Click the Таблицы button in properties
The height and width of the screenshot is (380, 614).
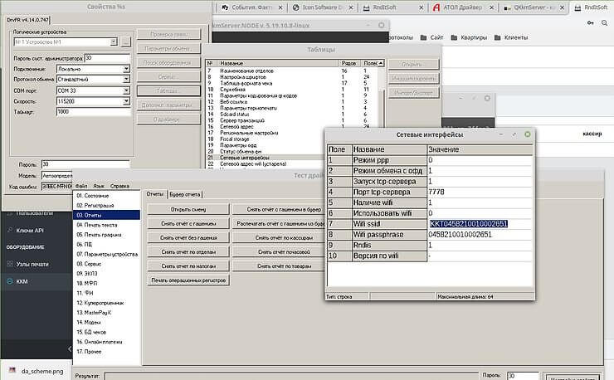tap(168, 91)
